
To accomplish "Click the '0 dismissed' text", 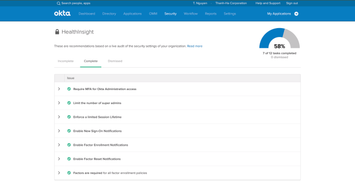I will [x=279, y=57].
